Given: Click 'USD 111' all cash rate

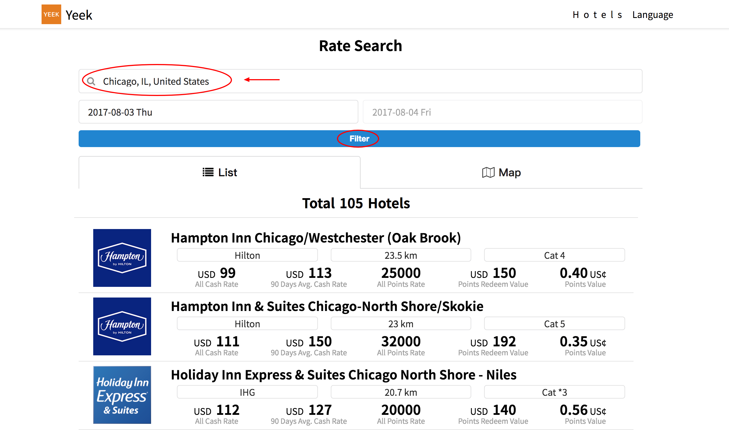Looking at the screenshot, I should point(217,342).
